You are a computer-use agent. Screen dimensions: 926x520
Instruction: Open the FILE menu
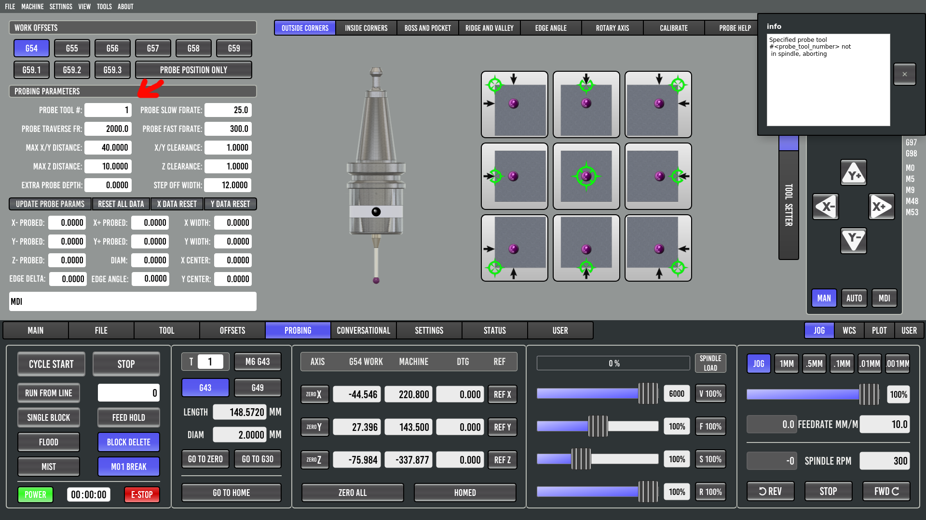point(10,7)
